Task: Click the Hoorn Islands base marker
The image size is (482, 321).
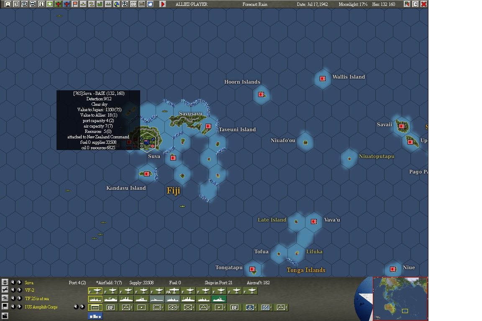Action: click(261, 94)
